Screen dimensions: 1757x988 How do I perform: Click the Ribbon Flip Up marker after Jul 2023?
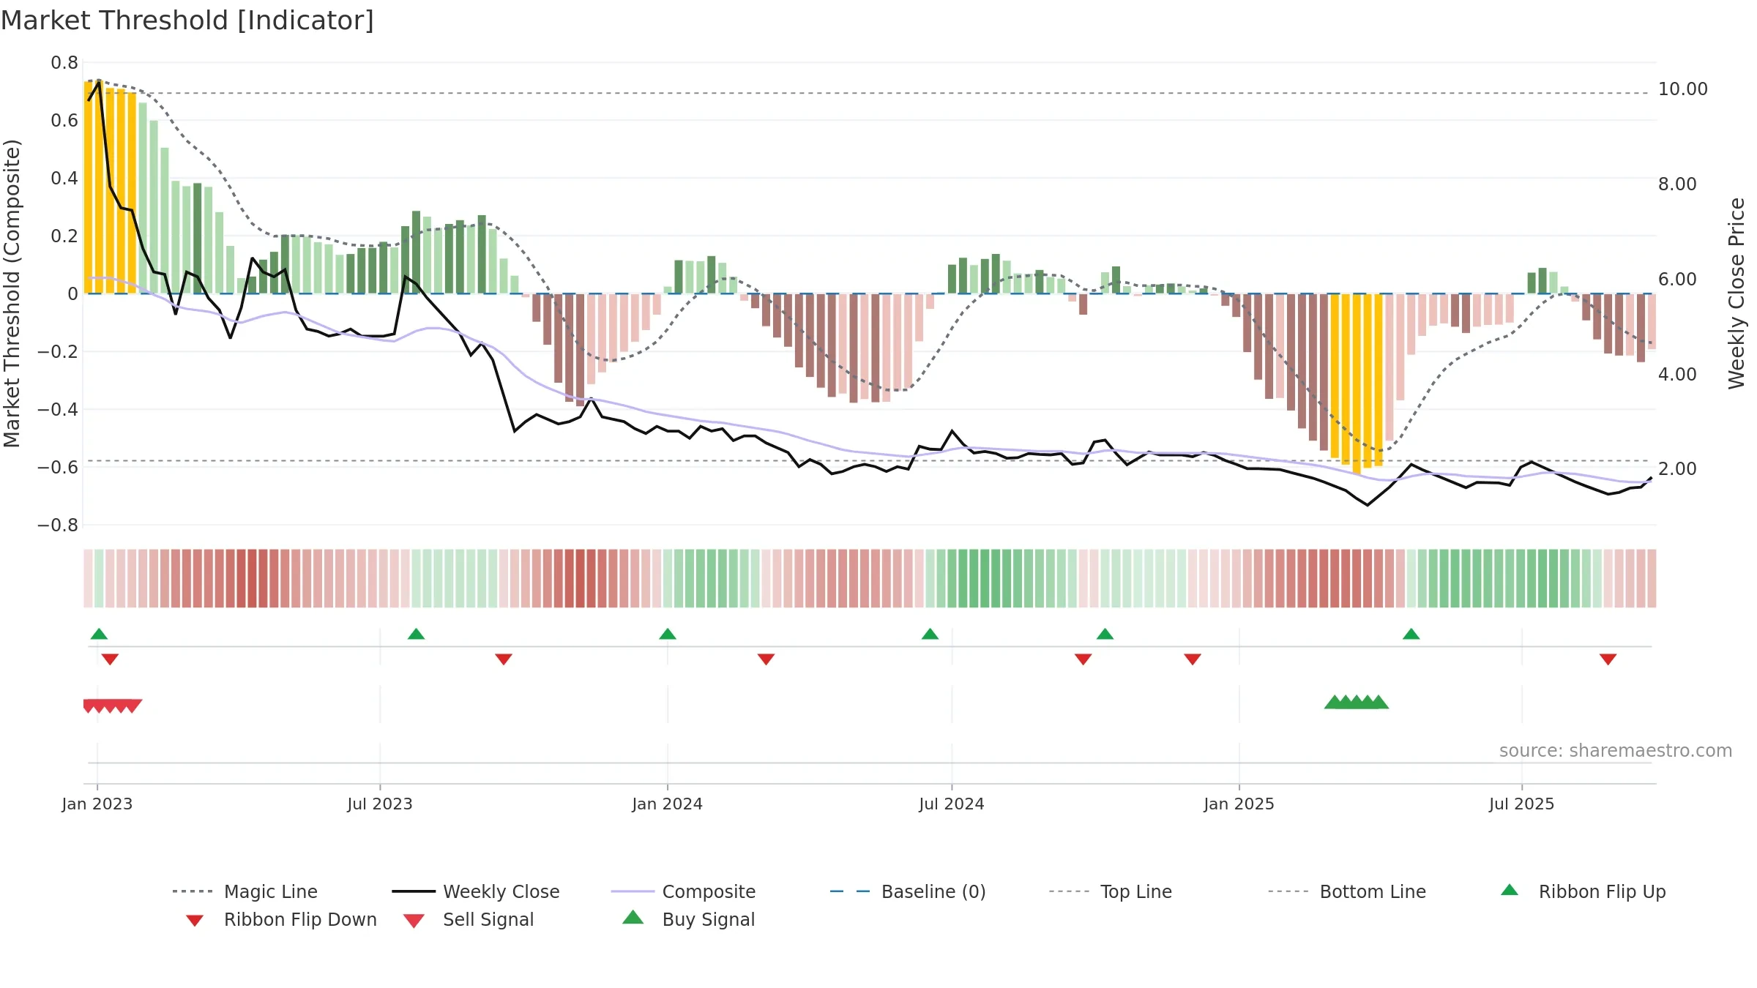click(416, 634)
